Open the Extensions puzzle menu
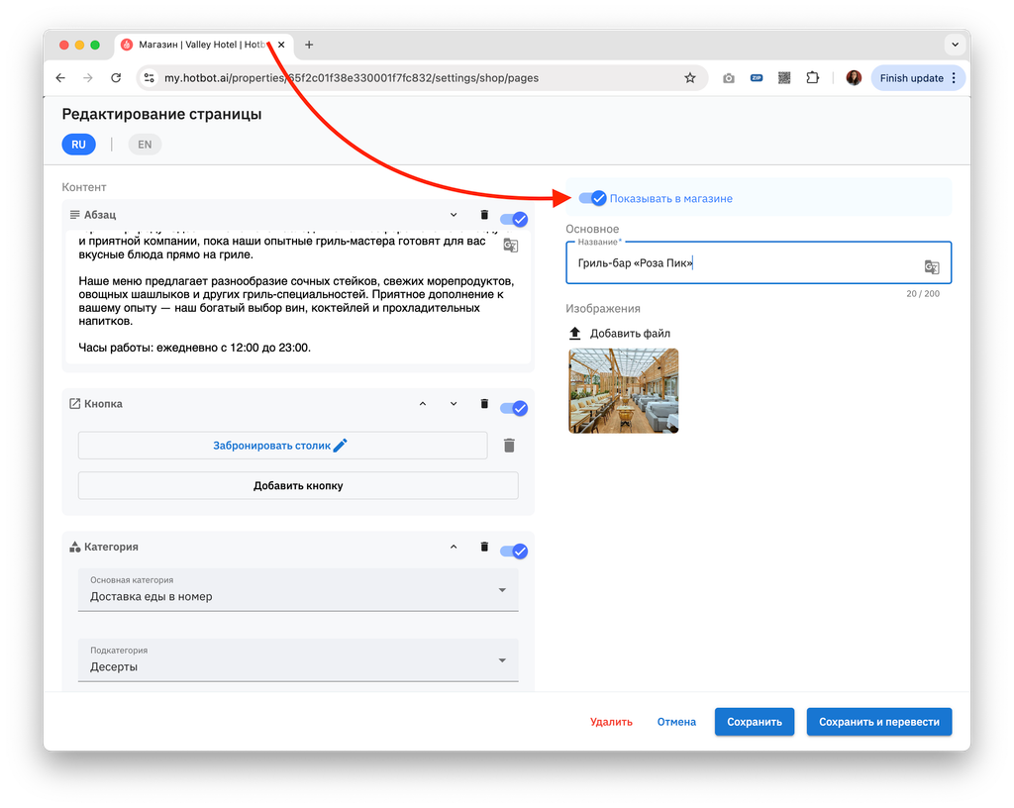The image size is (1014, 808). pos(813,78)
